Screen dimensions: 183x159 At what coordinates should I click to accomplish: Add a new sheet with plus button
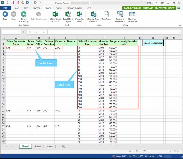click(63, 146)
